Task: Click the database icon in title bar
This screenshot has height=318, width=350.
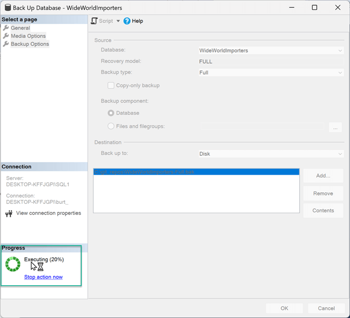Action: (x=8, y=7)
